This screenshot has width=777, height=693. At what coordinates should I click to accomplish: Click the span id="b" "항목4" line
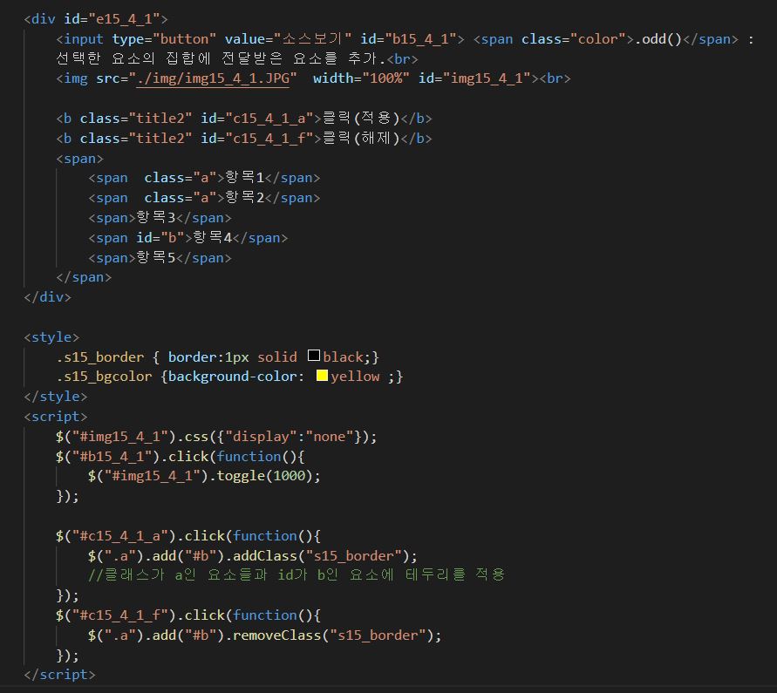point(187,238)
